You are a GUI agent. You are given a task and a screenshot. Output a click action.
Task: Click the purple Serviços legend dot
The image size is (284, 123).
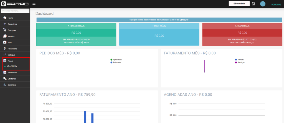pyautogui.click(x=236, y=63)
